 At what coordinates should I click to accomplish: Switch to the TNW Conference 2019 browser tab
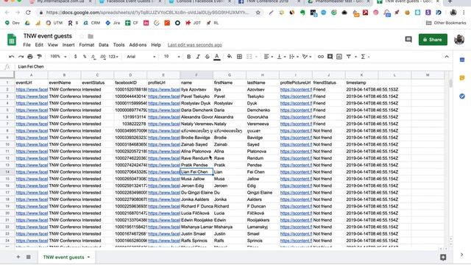point(268,1)
